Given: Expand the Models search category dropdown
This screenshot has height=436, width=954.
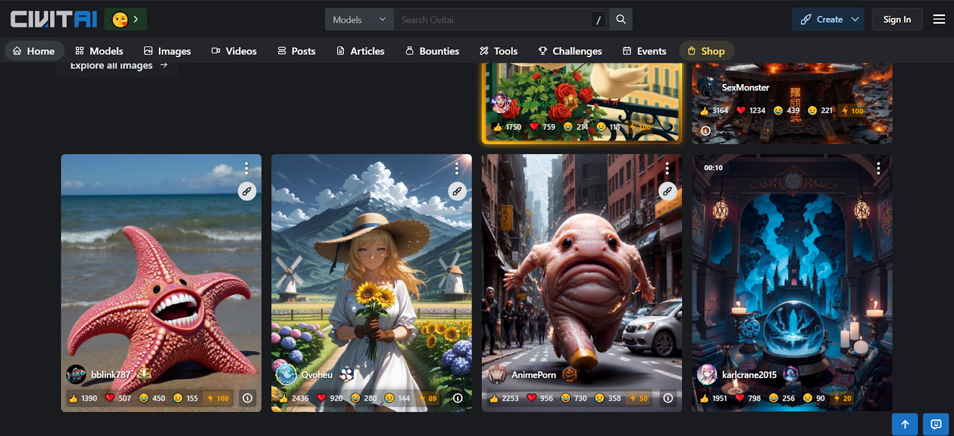Looking at the screenshot, I should tap(359, 20).
